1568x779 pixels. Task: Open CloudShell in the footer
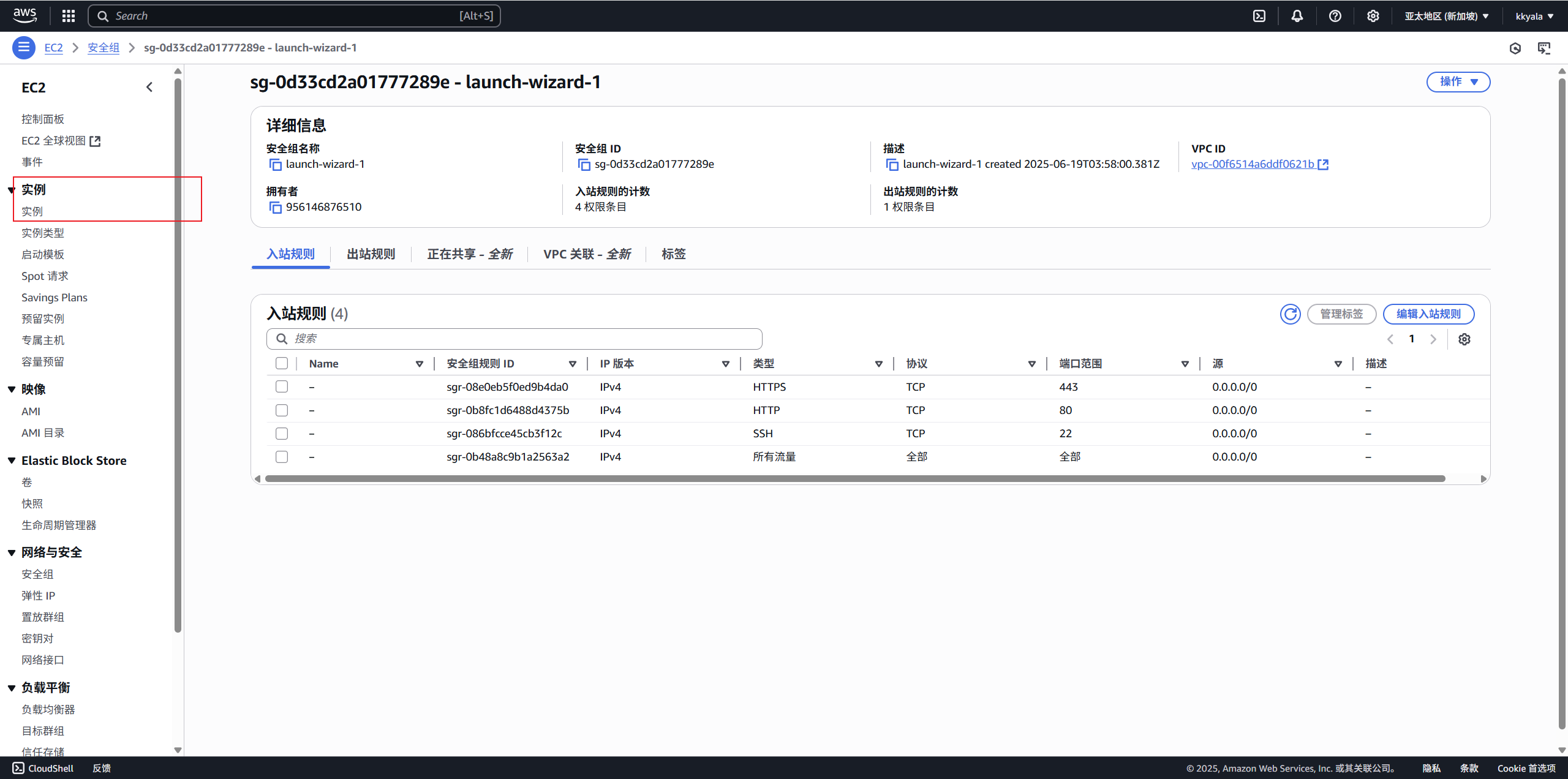(43, 768)
